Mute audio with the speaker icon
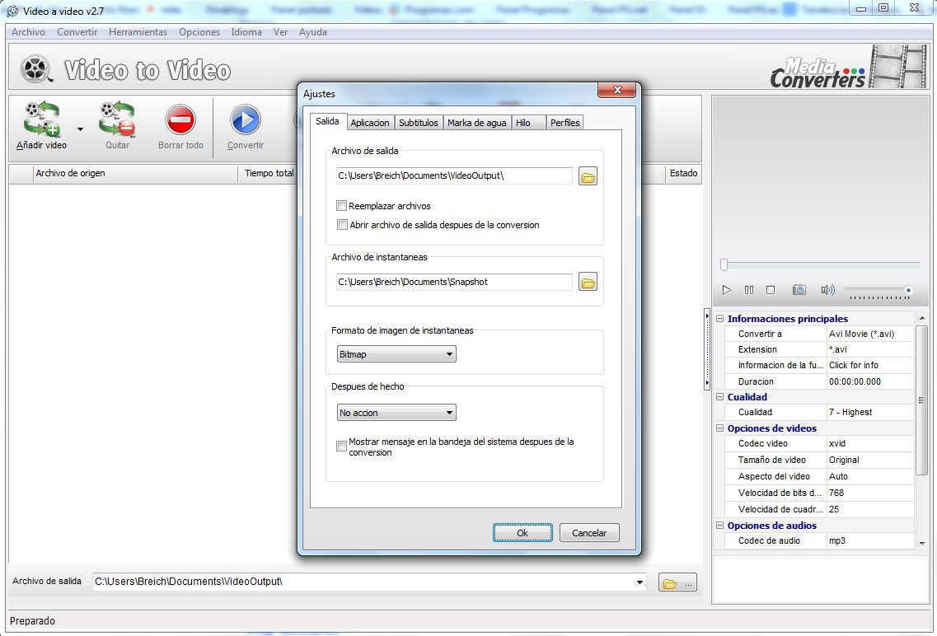The height and width of the screenshot is (636, 937). tap(827, 290)
